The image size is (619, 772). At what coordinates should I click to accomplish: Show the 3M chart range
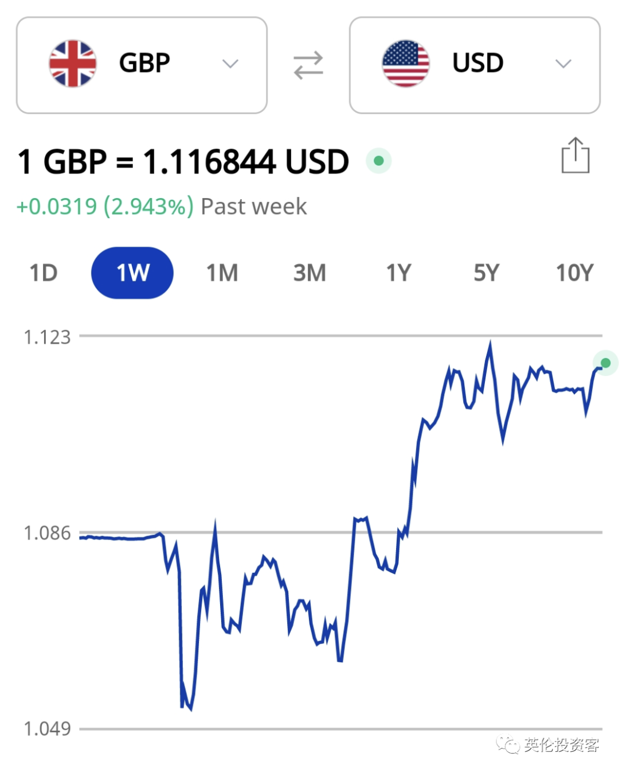(309, 273)
